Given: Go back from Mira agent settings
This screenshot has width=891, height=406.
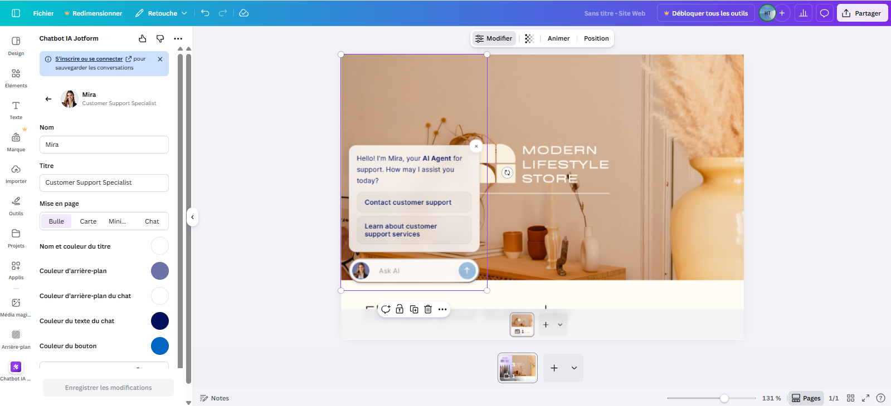Looking at the screenshot, I should (48, 99).
